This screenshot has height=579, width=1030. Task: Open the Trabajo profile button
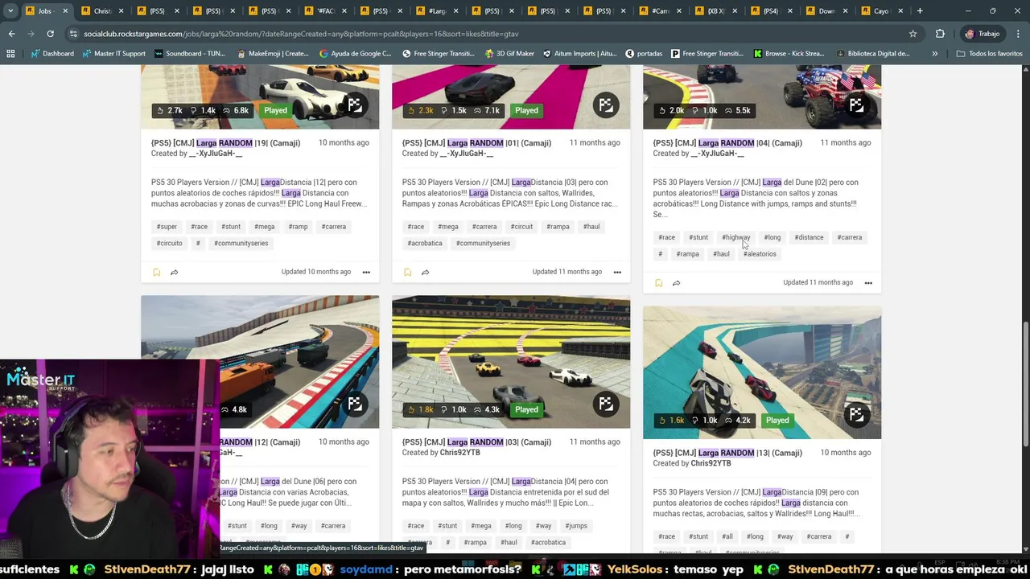click(983, 34)
